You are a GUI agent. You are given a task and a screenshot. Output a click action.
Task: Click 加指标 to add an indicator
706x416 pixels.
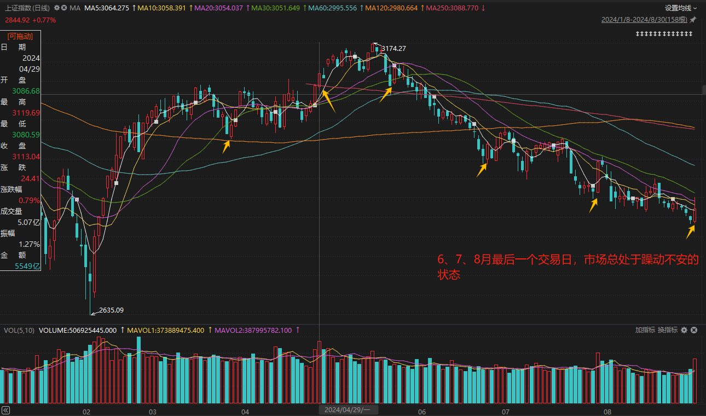[645, 330]
